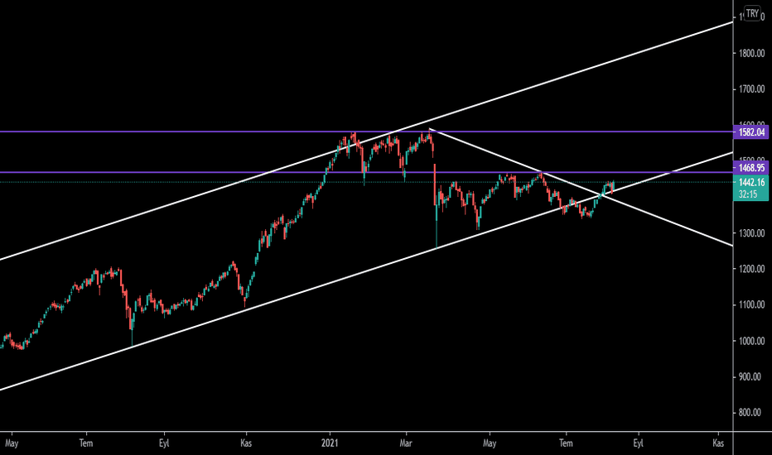Click the May label after Mar on the time axis
This screenshot has width=772, height=455.
[x=490, y=443]
